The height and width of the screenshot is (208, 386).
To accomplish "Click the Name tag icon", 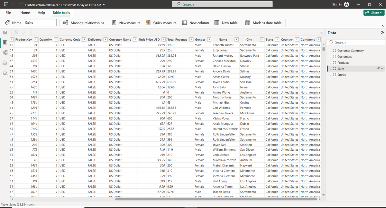I will click(6, 23).
